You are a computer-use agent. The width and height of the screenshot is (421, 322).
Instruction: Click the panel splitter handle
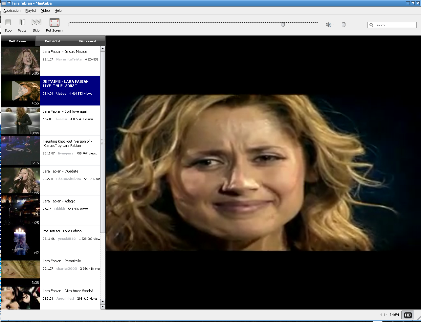tap(103, 142)
